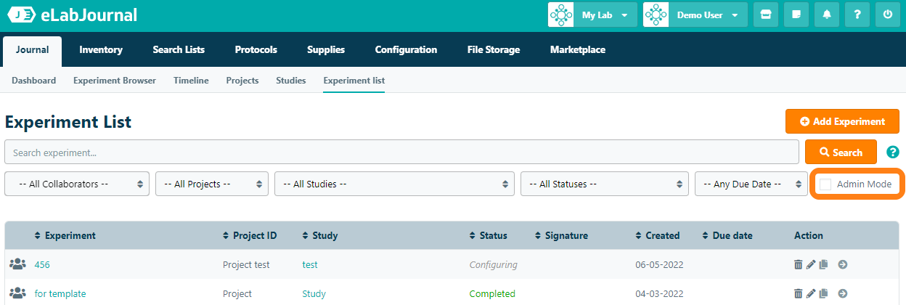
Task: Open 'for template' experiment via arrow icon
Action: click(842, 294)
